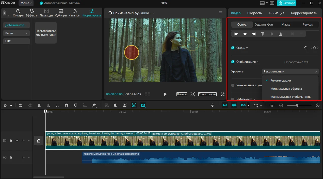Click the Split clip tool icon

point(39,105)
